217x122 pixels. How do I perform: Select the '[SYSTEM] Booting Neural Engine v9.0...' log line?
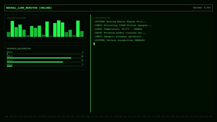120,22
